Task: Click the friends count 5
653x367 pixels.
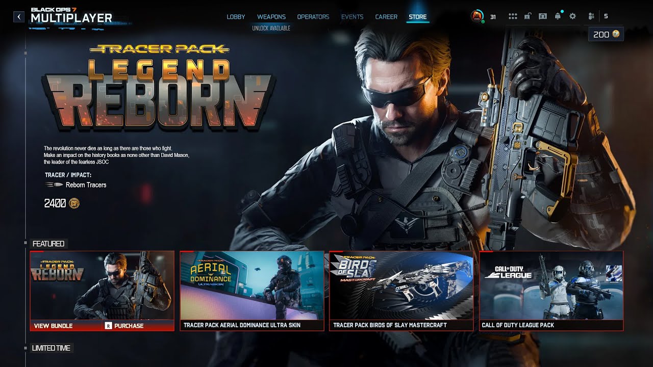Action: click(606, 16)
